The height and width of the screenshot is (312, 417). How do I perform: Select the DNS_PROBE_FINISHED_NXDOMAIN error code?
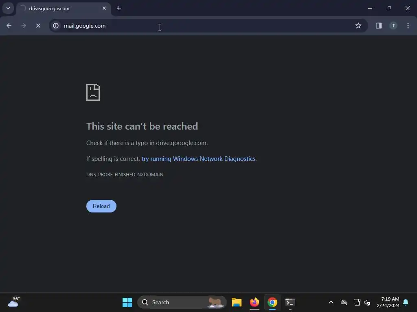(x=125, y=175)
